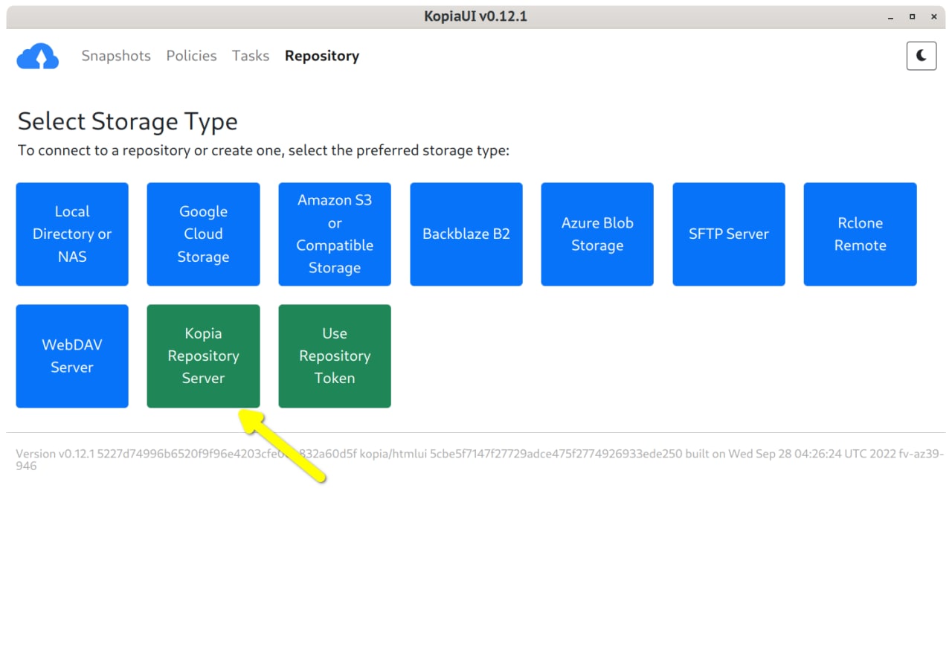Pick WebDAV Server option
Viewport: 952px width, 671px height.
click(x=72, y=356)
